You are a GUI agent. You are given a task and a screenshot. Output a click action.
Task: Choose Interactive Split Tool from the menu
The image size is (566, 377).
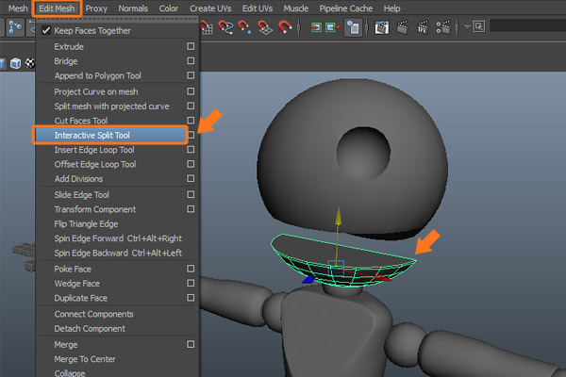[94, 135]
